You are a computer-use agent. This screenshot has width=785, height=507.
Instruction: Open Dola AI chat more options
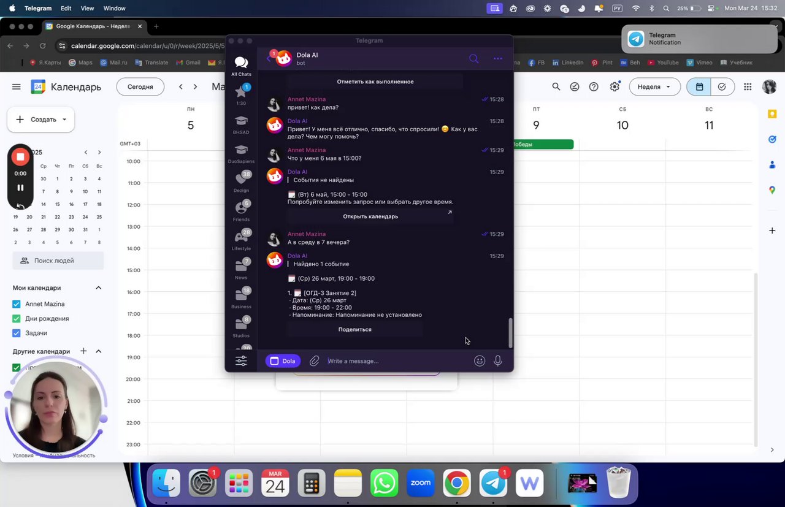tap(498, 59)
